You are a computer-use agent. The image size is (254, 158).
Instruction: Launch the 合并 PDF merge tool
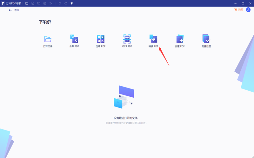(x=74, y=39)
